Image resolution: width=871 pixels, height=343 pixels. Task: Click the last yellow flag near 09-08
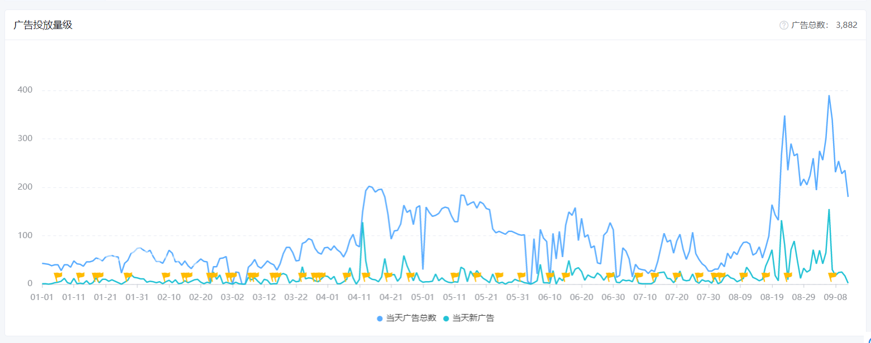(x=832, y=276)
